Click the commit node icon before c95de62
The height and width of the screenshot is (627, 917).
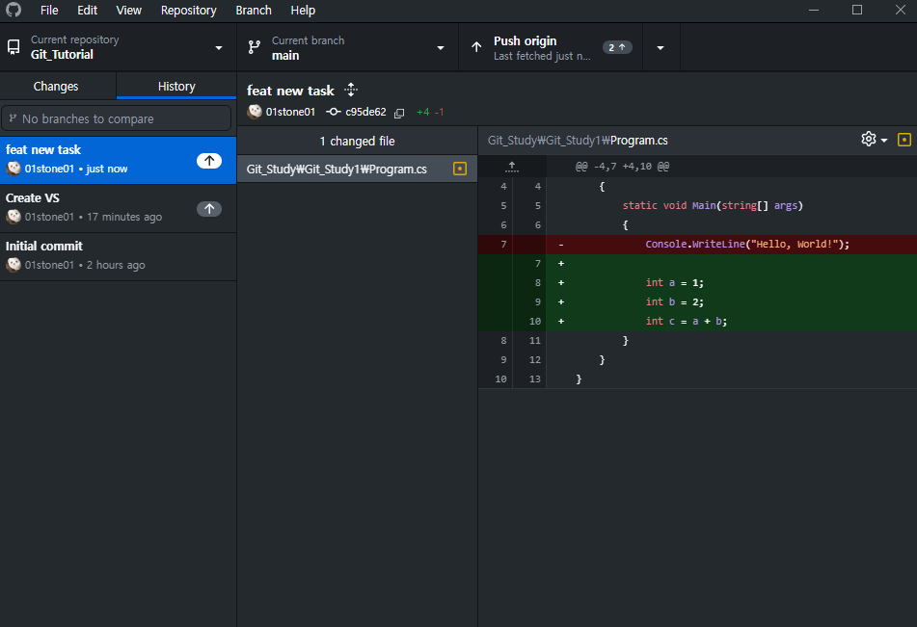pos(334,112)
